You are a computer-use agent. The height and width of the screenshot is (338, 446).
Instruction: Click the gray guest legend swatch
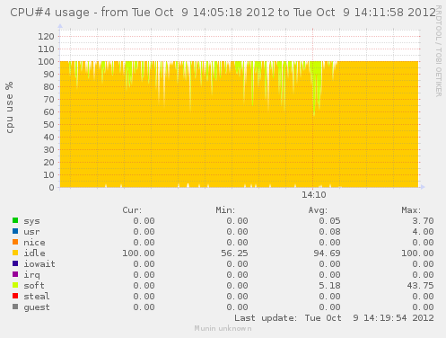coord(15,307)
